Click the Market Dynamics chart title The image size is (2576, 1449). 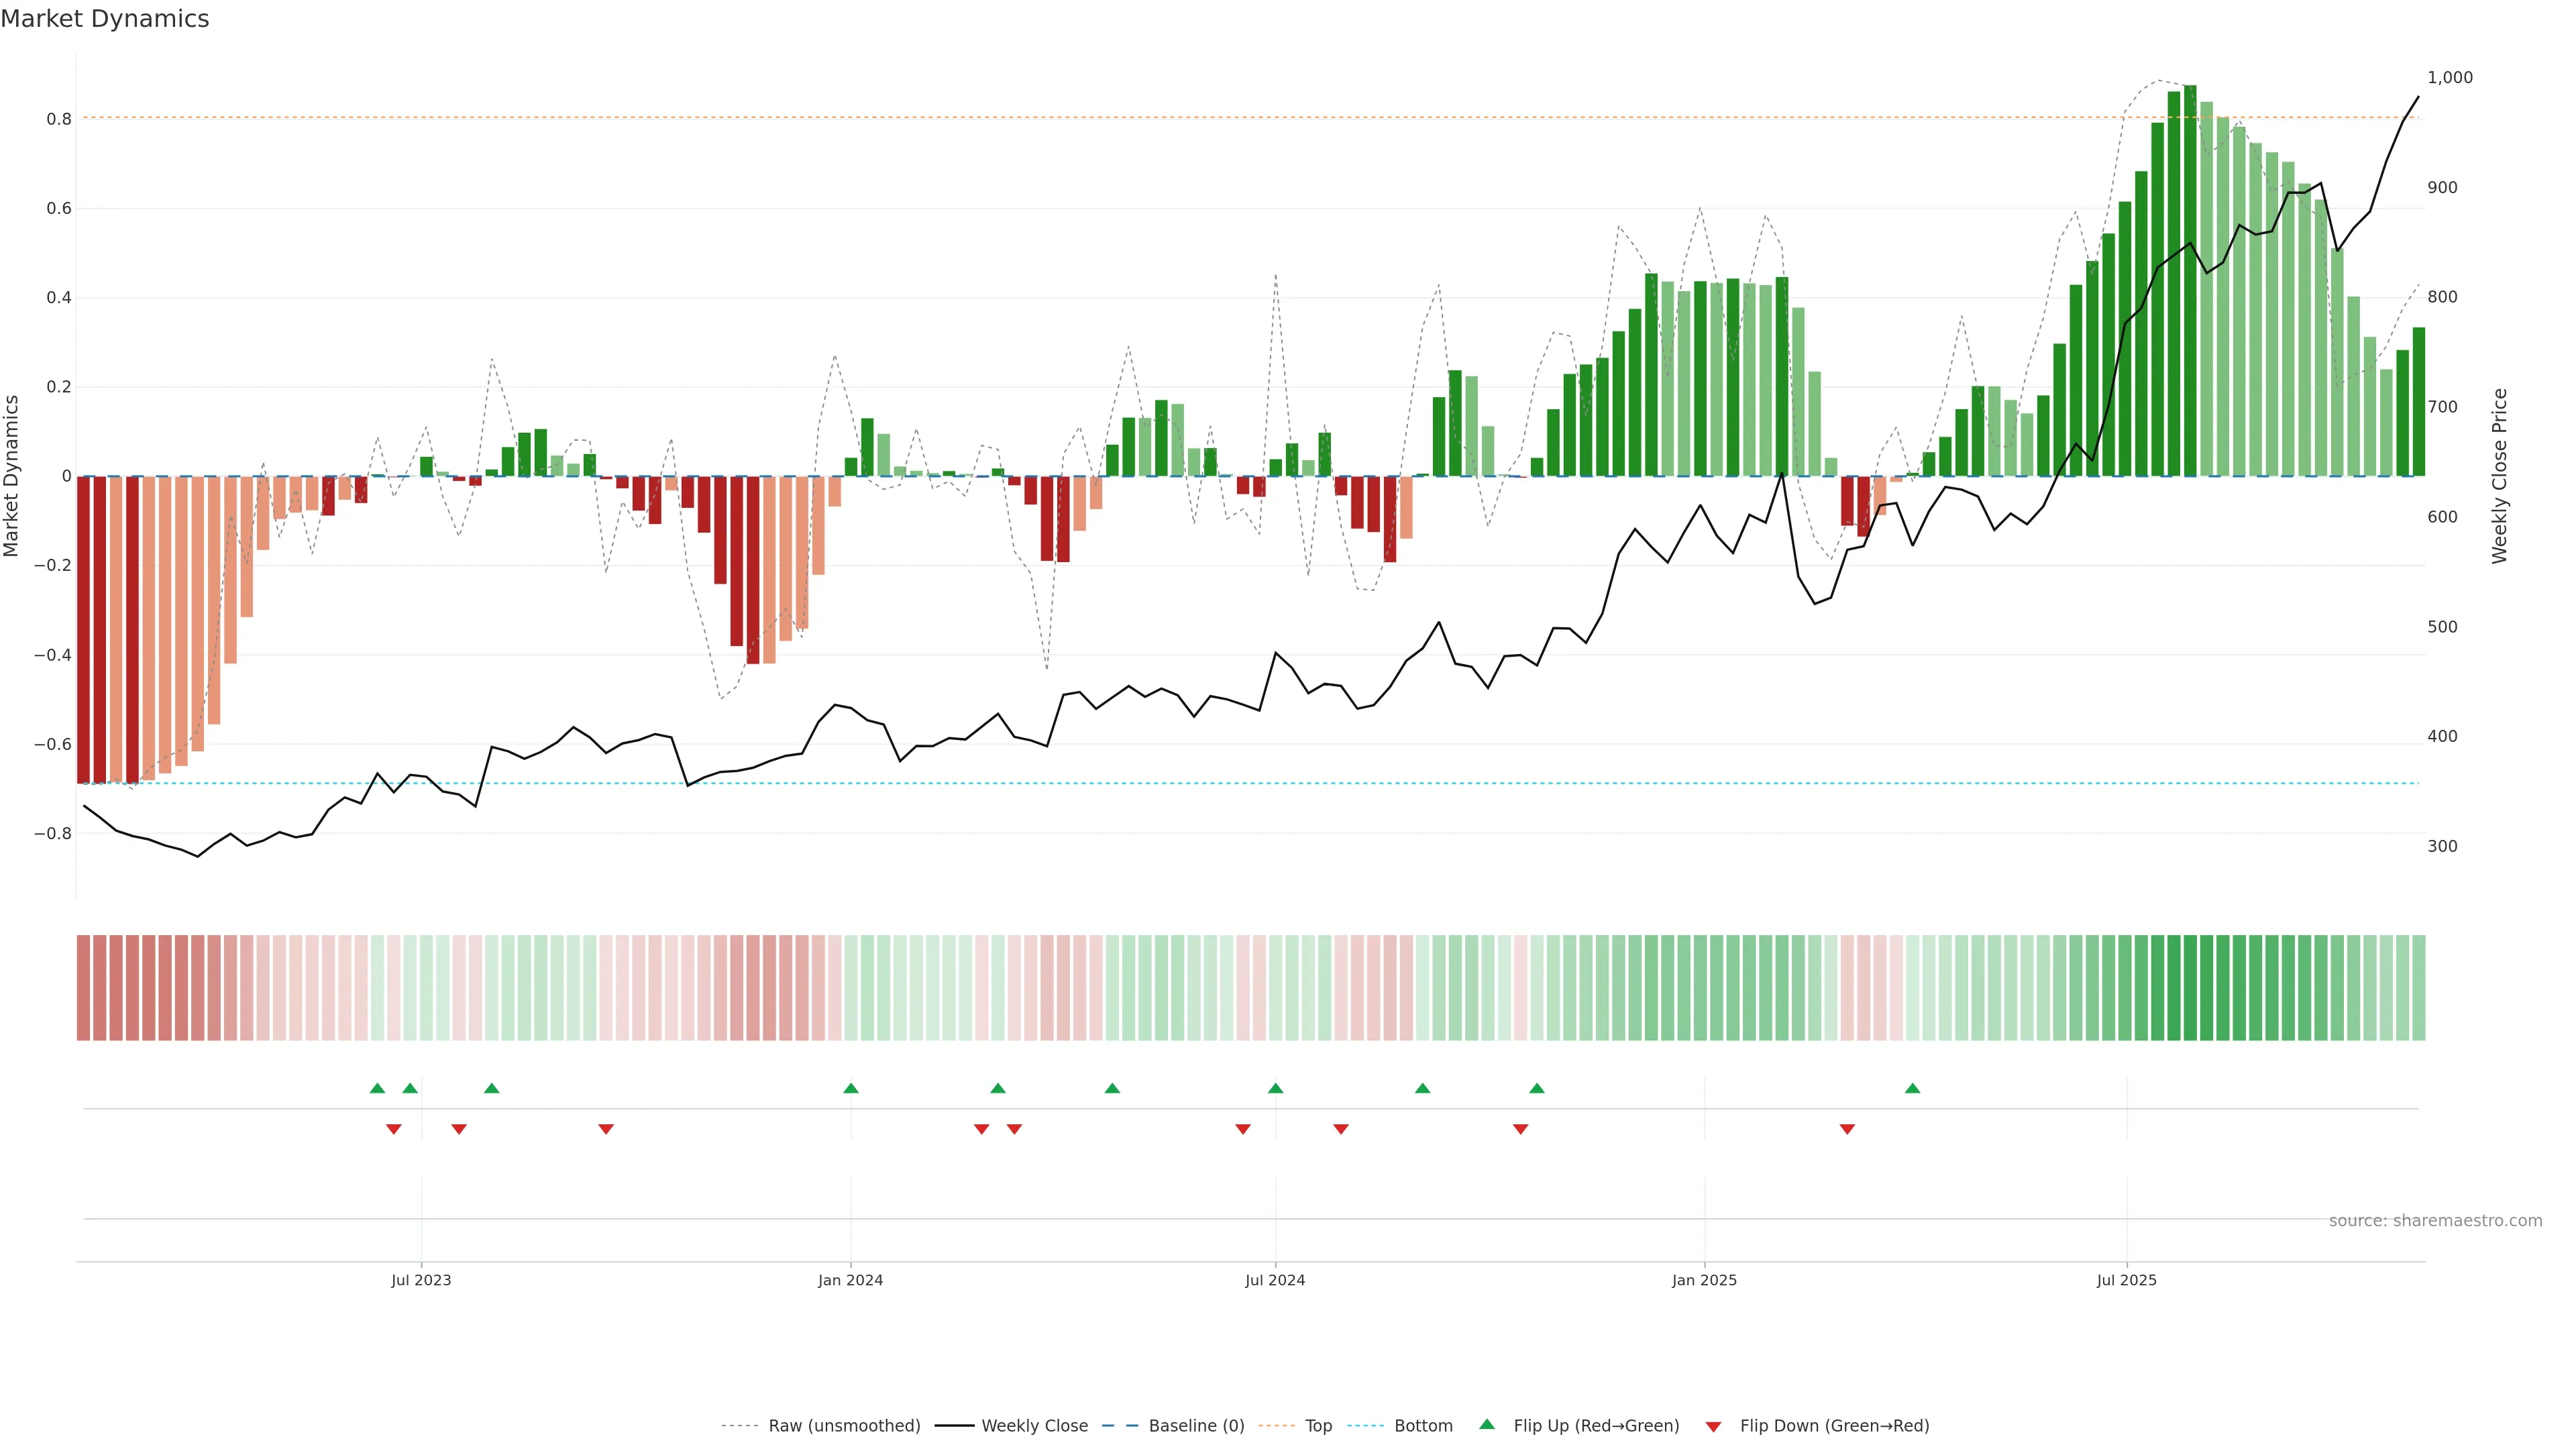tap(105, 19)
